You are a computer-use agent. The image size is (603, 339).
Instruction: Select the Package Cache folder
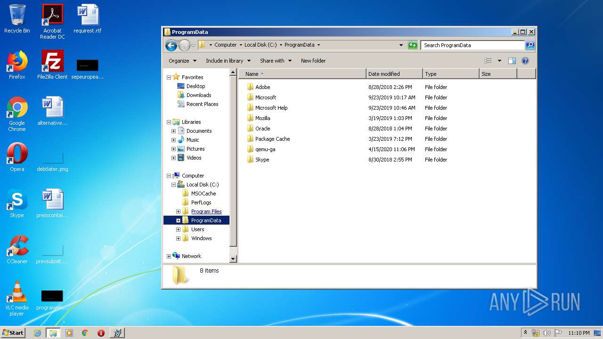272,139
